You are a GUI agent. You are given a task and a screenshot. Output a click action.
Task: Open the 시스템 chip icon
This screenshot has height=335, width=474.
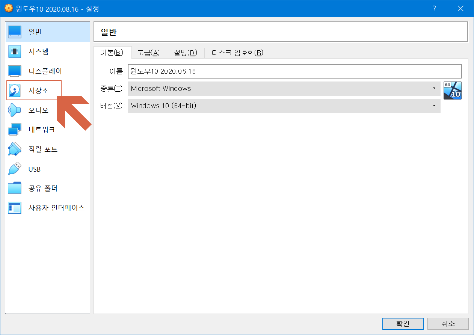(15, 51)
